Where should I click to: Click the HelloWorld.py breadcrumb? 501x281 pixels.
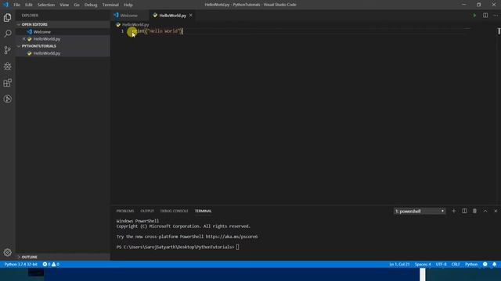coord(135,24)
